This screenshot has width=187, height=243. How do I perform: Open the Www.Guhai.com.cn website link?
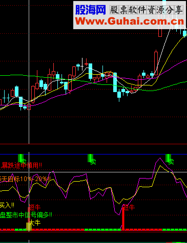tap(130, 21)
